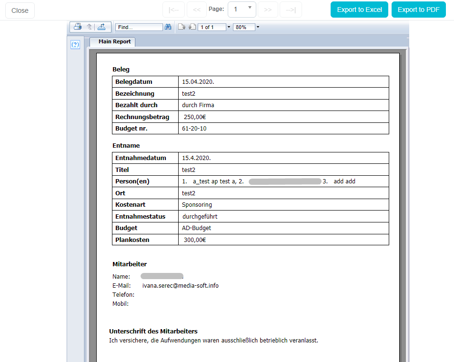
Task: Click the binoculars search icon
Action: (x=168, y=27)
